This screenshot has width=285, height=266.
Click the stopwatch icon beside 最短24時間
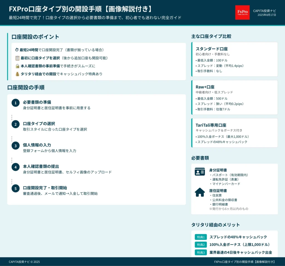[17, 50]
